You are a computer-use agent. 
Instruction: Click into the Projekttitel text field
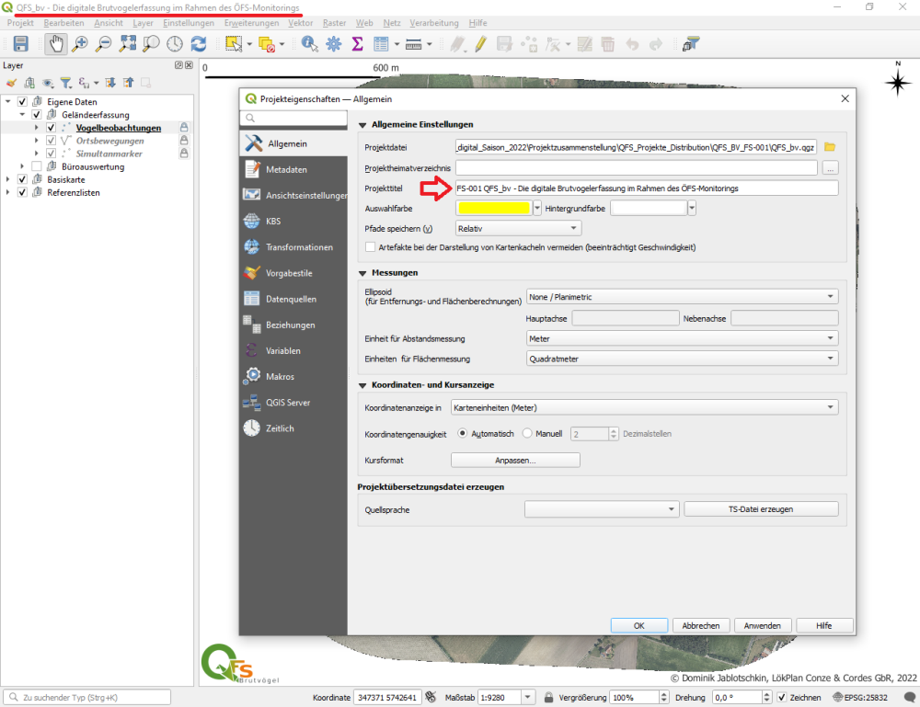click(647, 188)
